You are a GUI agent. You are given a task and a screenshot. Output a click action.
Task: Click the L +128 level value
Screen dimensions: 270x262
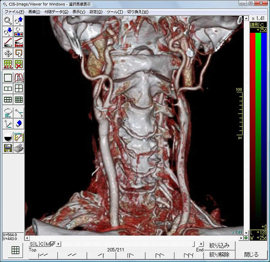[x=258, y=232]
